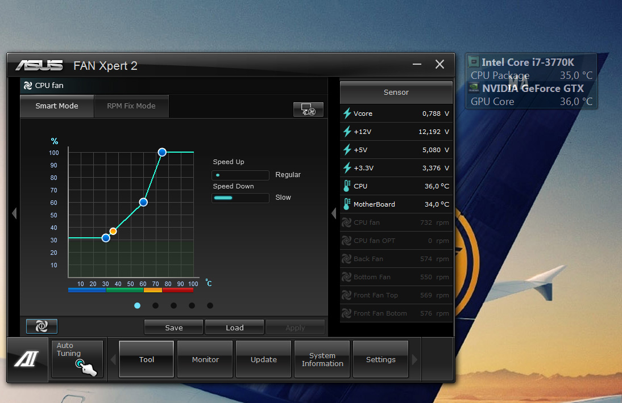Select the third fan page dot
622x403 pixels.
174,305
